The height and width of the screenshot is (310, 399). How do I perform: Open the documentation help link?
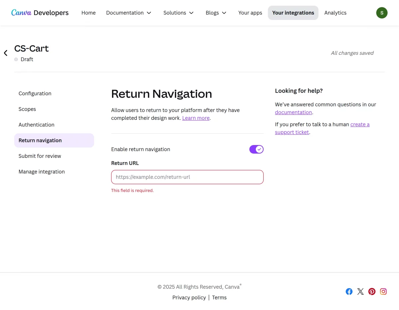[293, 113]
